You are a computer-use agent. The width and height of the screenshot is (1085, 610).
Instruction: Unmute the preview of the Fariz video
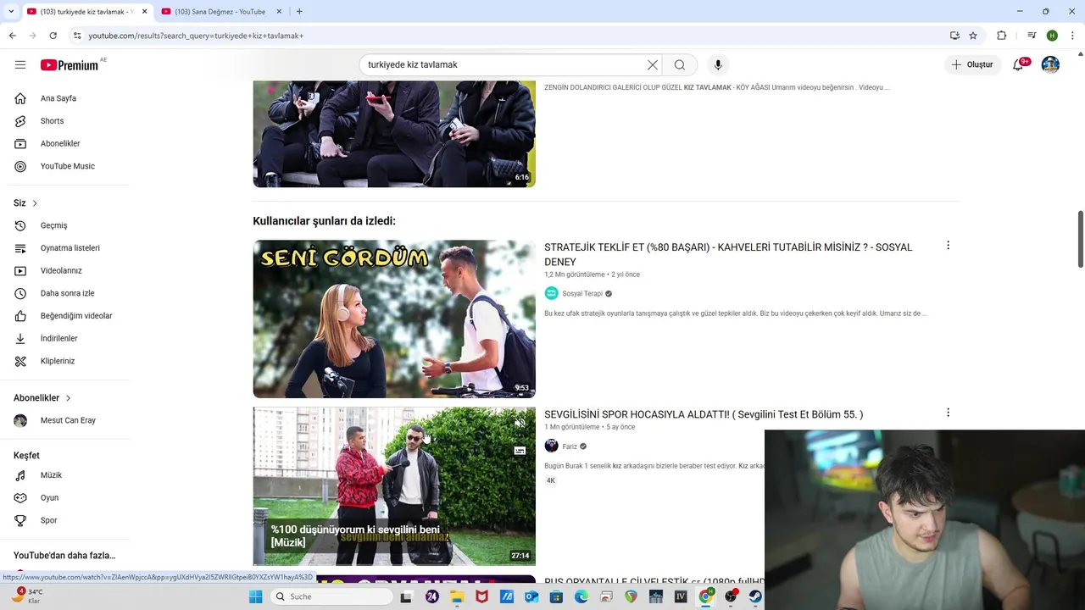click(x=520, y=424)
